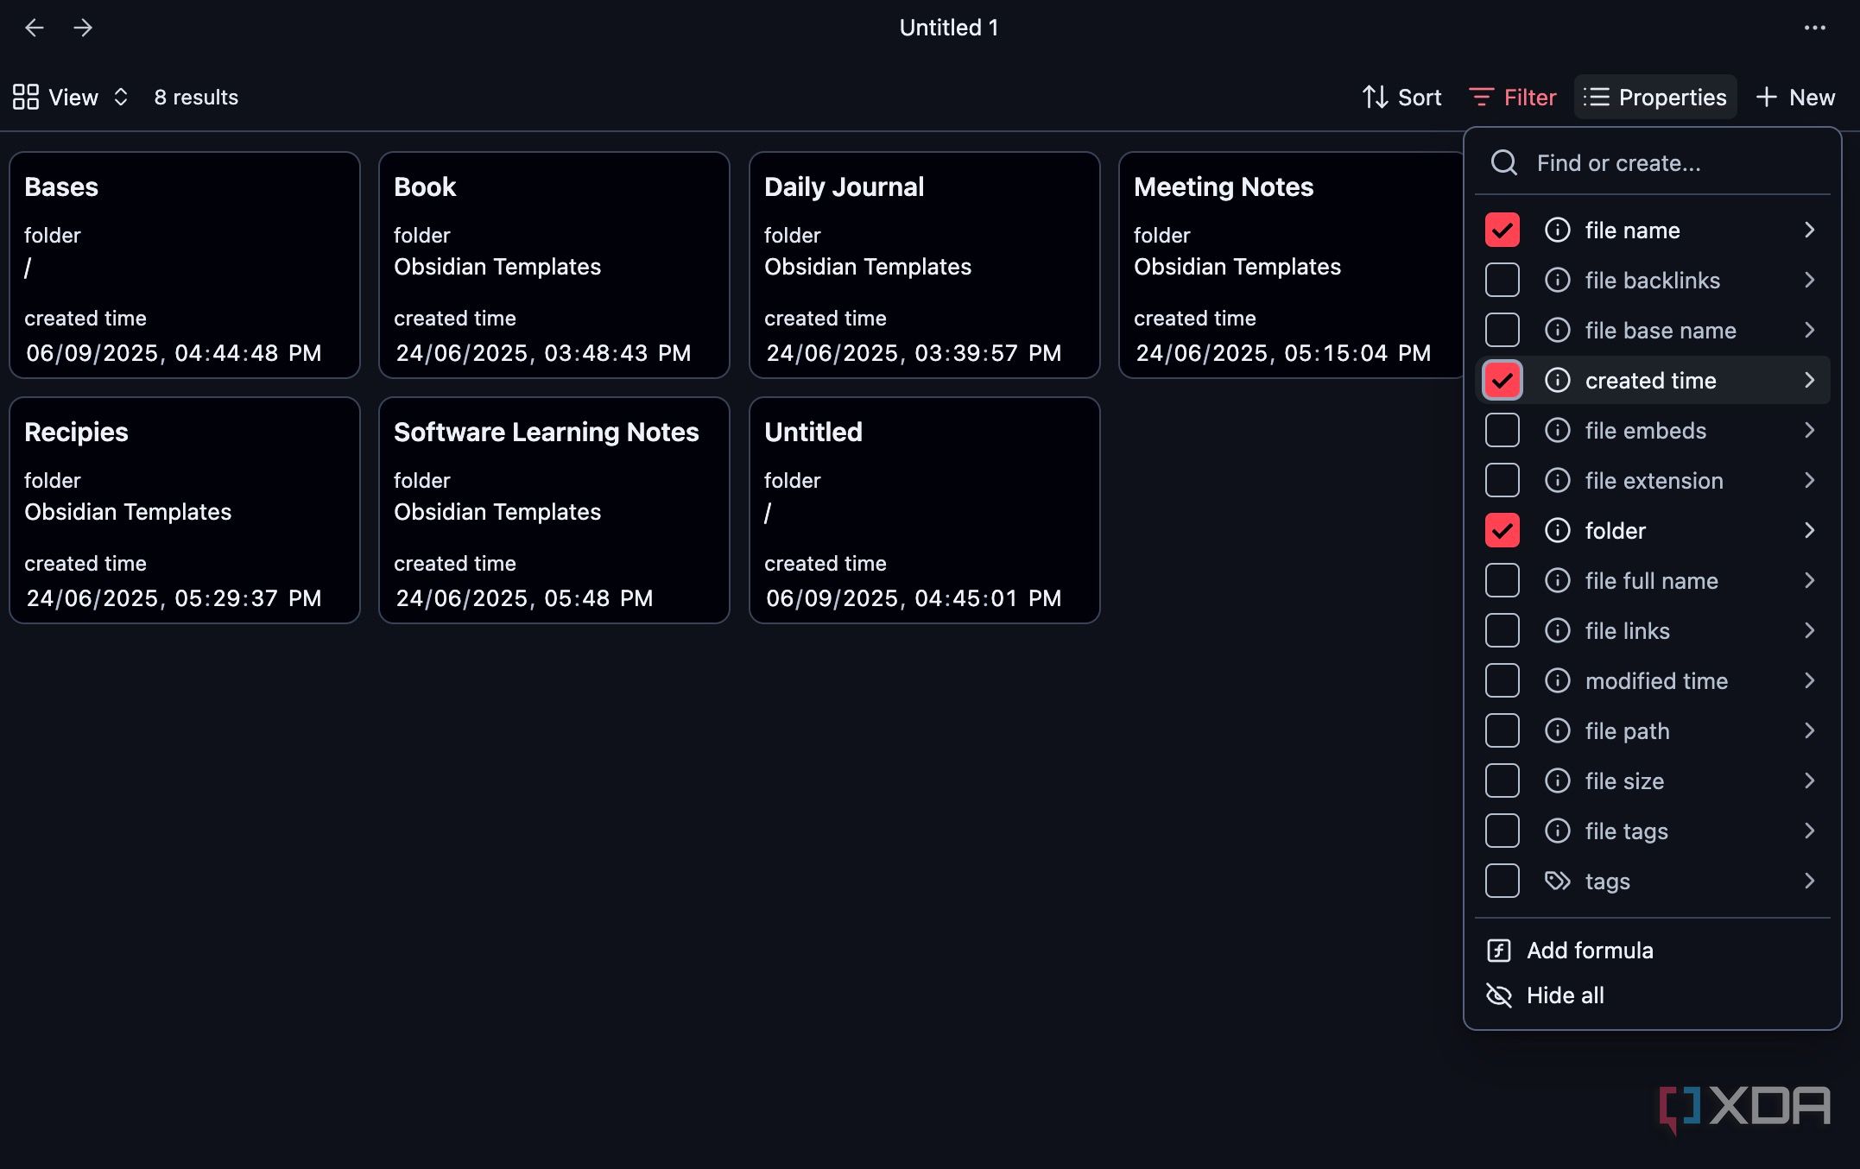Open the Filter menu
Image resolution: width=1860 pixels, height=1169 pixels.
(x=1513, y=97)
